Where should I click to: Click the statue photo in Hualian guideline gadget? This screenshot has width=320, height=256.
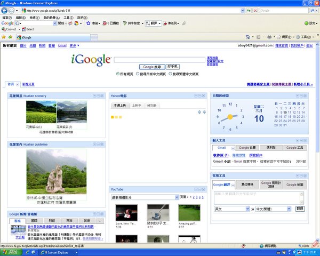pos(57,172)
